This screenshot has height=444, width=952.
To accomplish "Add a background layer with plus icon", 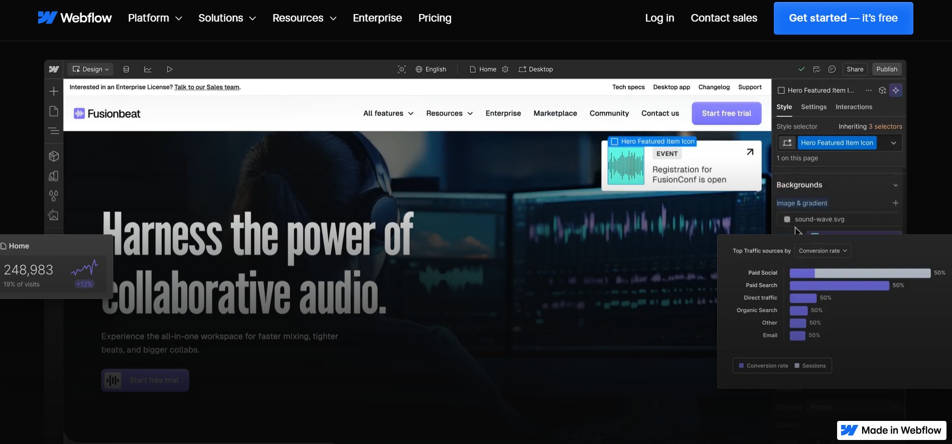I will coord(895,203).
